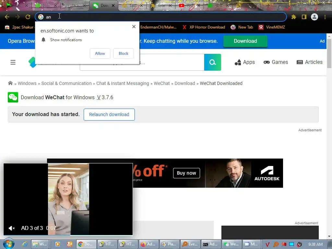Open a new tab with plus button
Viewport: 332px width, 249px height.
coord(267,6)
